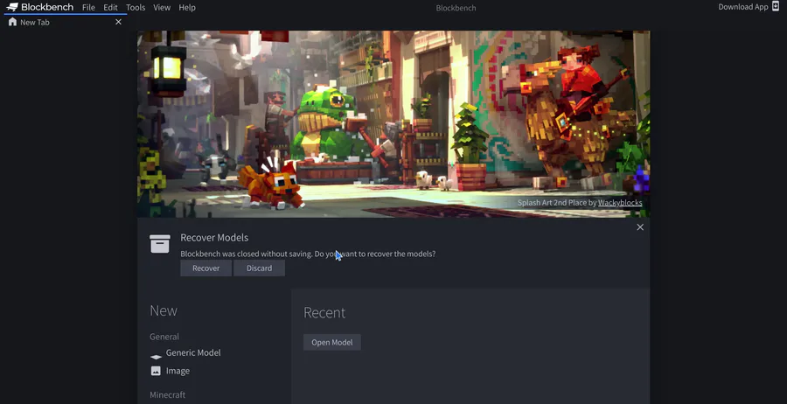This screenshot has width=787, height=404.
Task: Dismiss the Recover Models notice
Action: (x=640, y=227)
